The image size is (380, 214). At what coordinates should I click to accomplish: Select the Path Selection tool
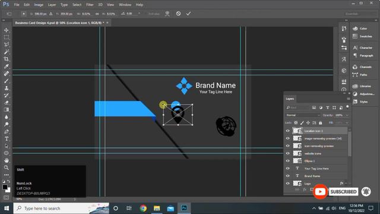coord(7,146)
